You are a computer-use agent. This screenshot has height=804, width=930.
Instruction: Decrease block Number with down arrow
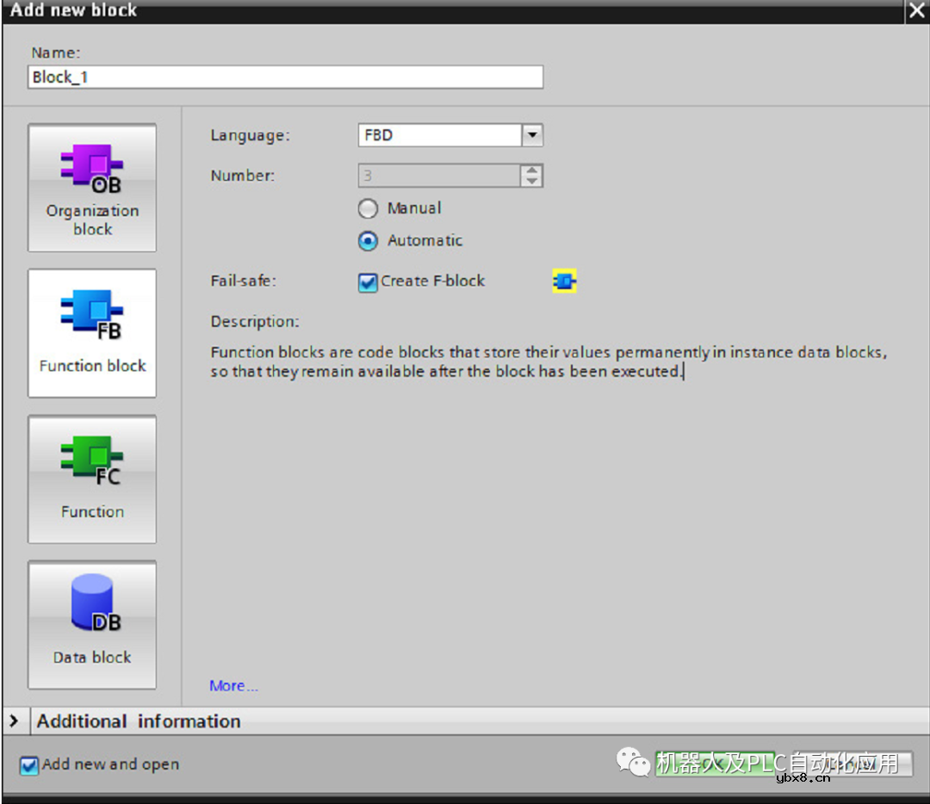pyautogui.click(x=532, y=181)
